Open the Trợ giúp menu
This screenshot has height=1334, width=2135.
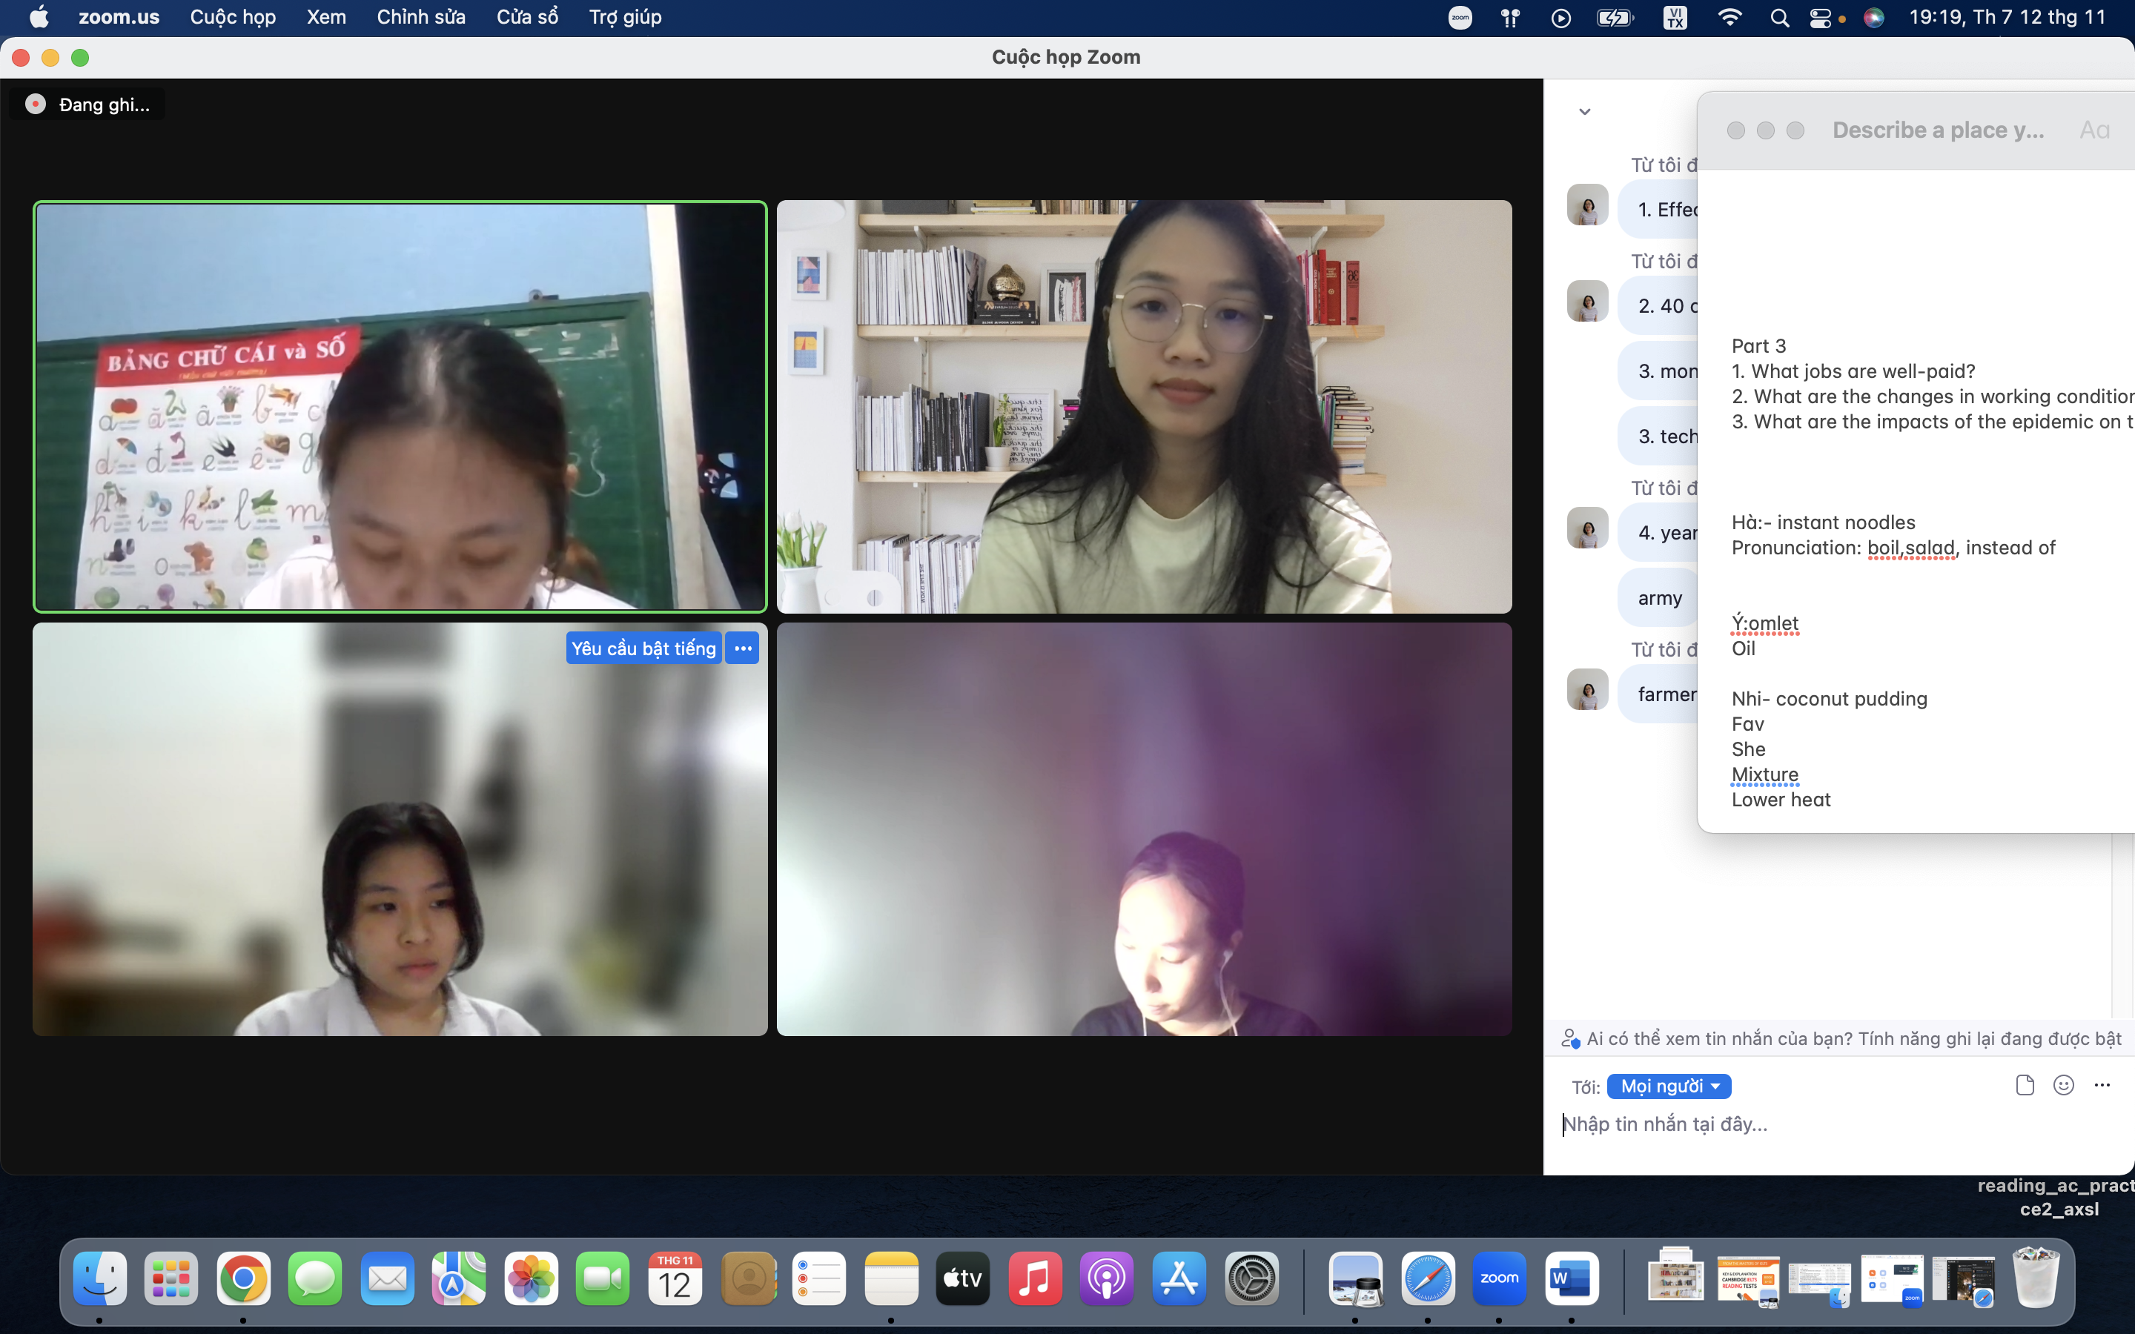[x=625, y=18]
